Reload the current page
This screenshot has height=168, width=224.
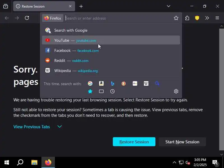(x=27, y=18)
